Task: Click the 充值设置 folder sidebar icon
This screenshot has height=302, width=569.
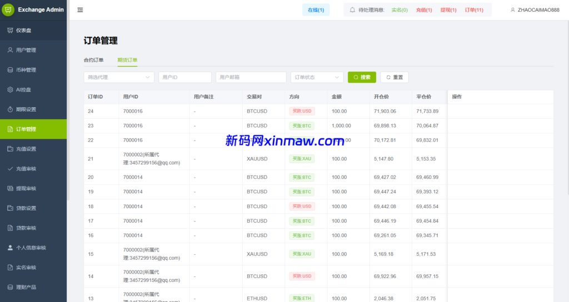Action: pos(10,149)
